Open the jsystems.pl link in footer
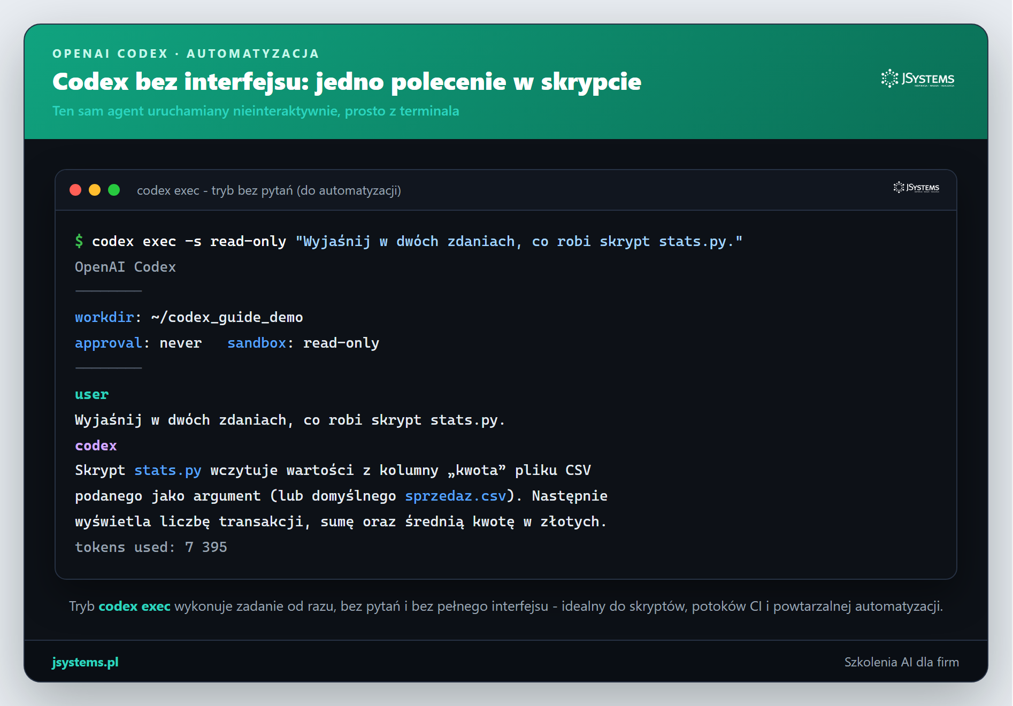 tap(85, 662)
